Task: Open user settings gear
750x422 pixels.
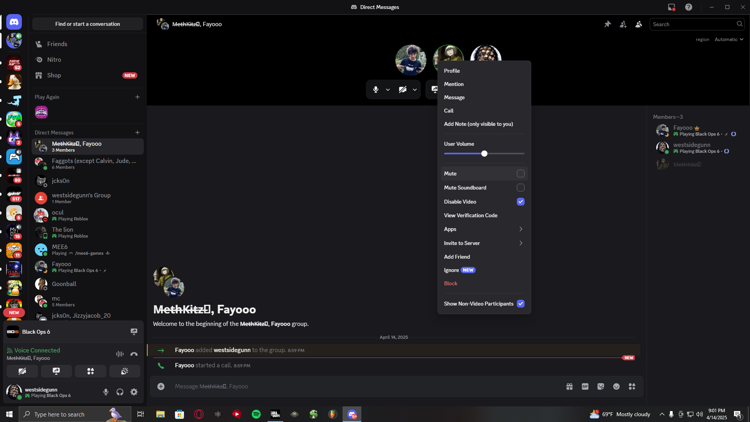Action: 134,392
